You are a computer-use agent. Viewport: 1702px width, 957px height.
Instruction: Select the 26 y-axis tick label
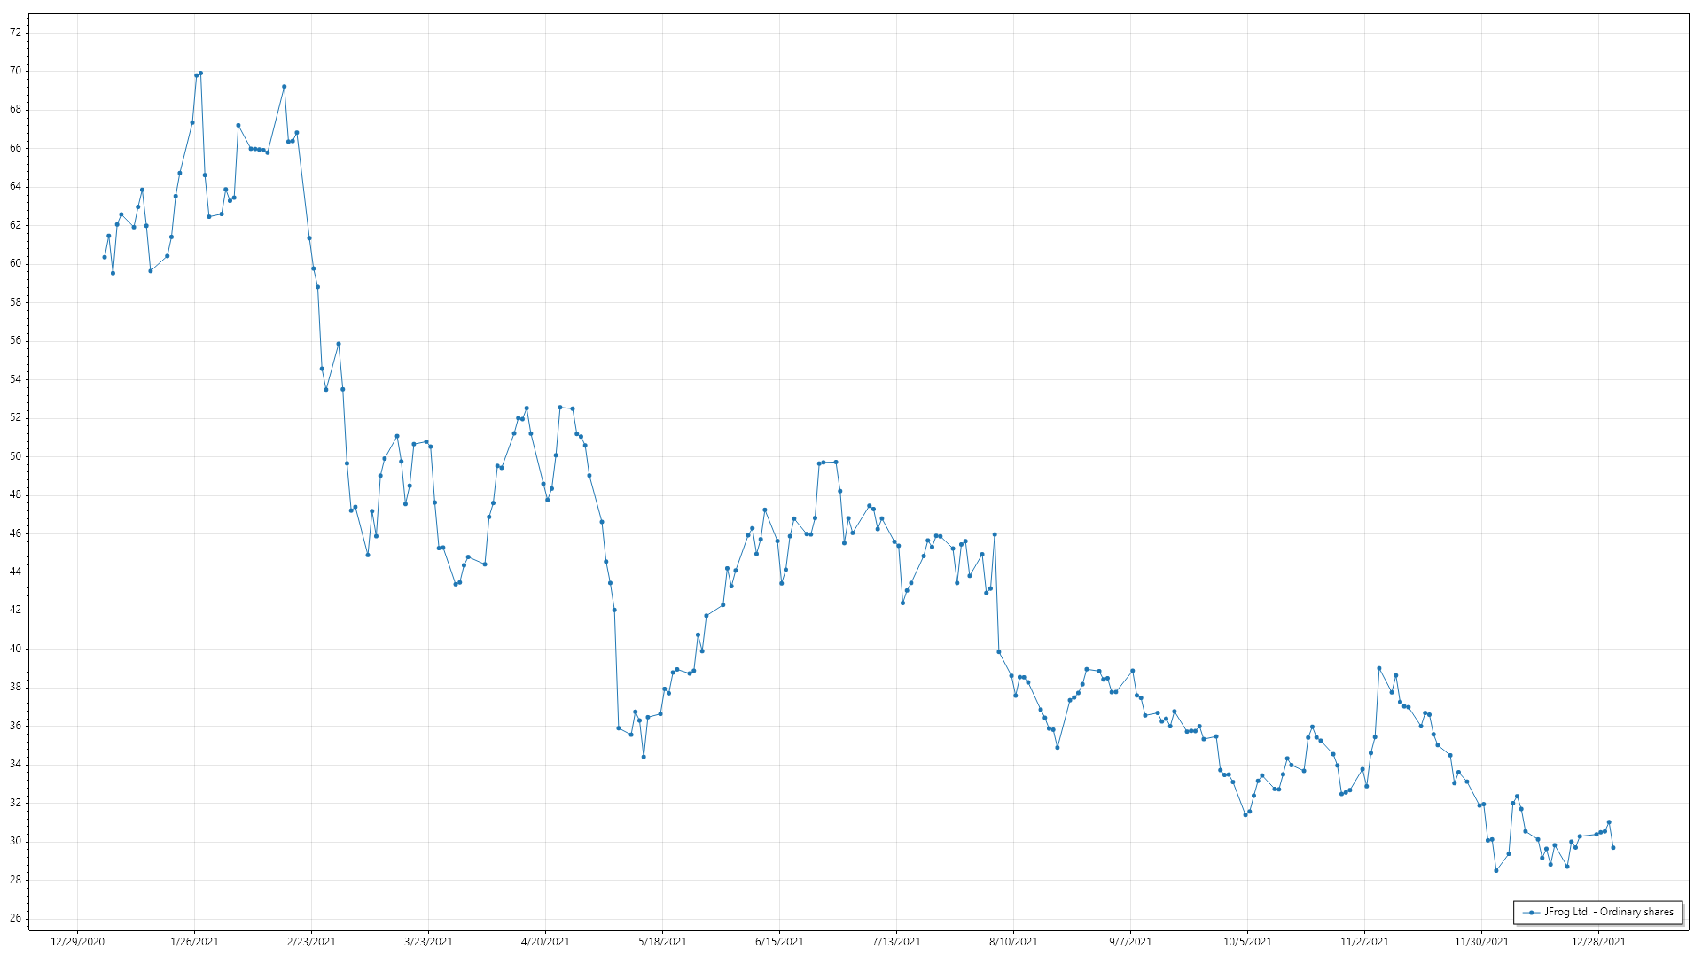[x=15, y=918]
